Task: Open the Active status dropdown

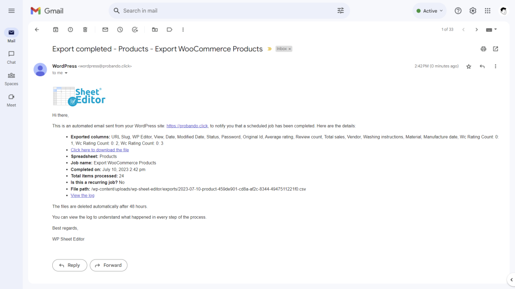Action: point(429,10)
